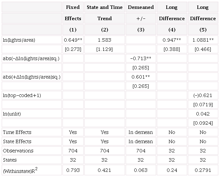Click the "Observations" row label
Image resolution: width=220 pixels, height=177 pixels.
pyautogui.click(x=18, y=151)
